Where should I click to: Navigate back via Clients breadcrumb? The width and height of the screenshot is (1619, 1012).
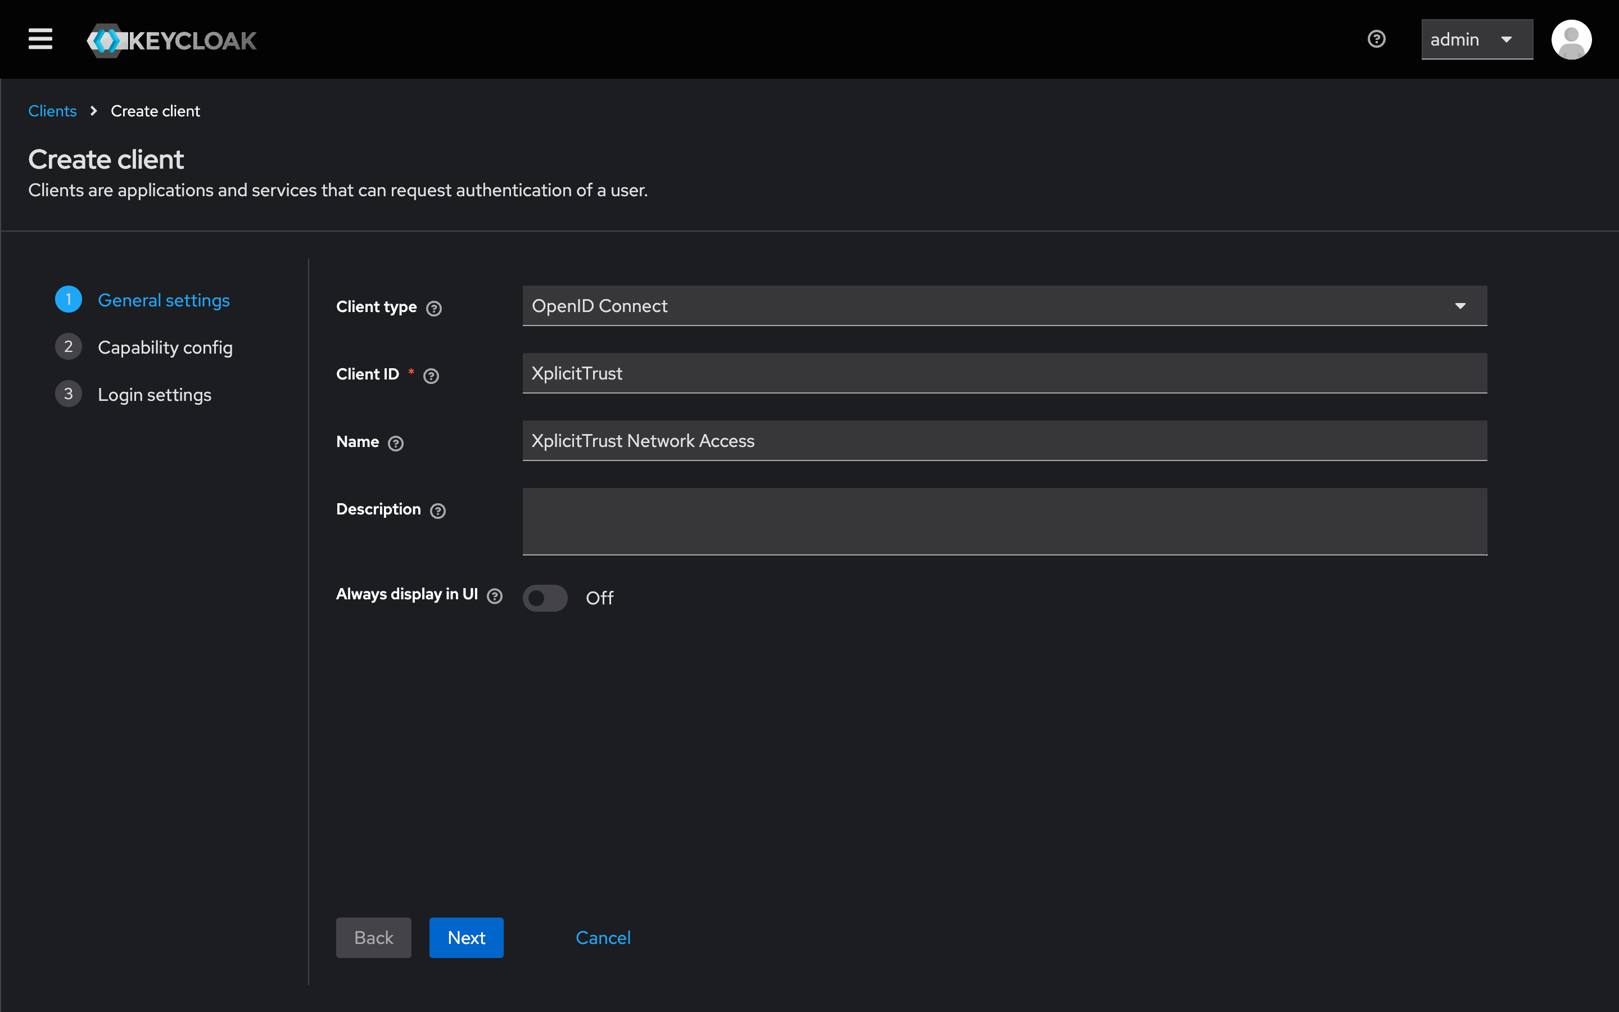click(52, 110)
